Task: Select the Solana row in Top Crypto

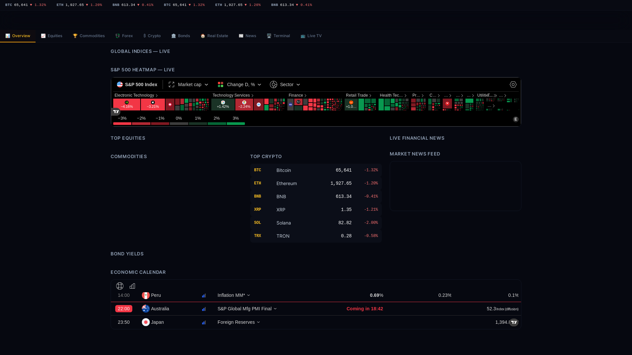Action: pyautogui.click(x=316, y=223)
